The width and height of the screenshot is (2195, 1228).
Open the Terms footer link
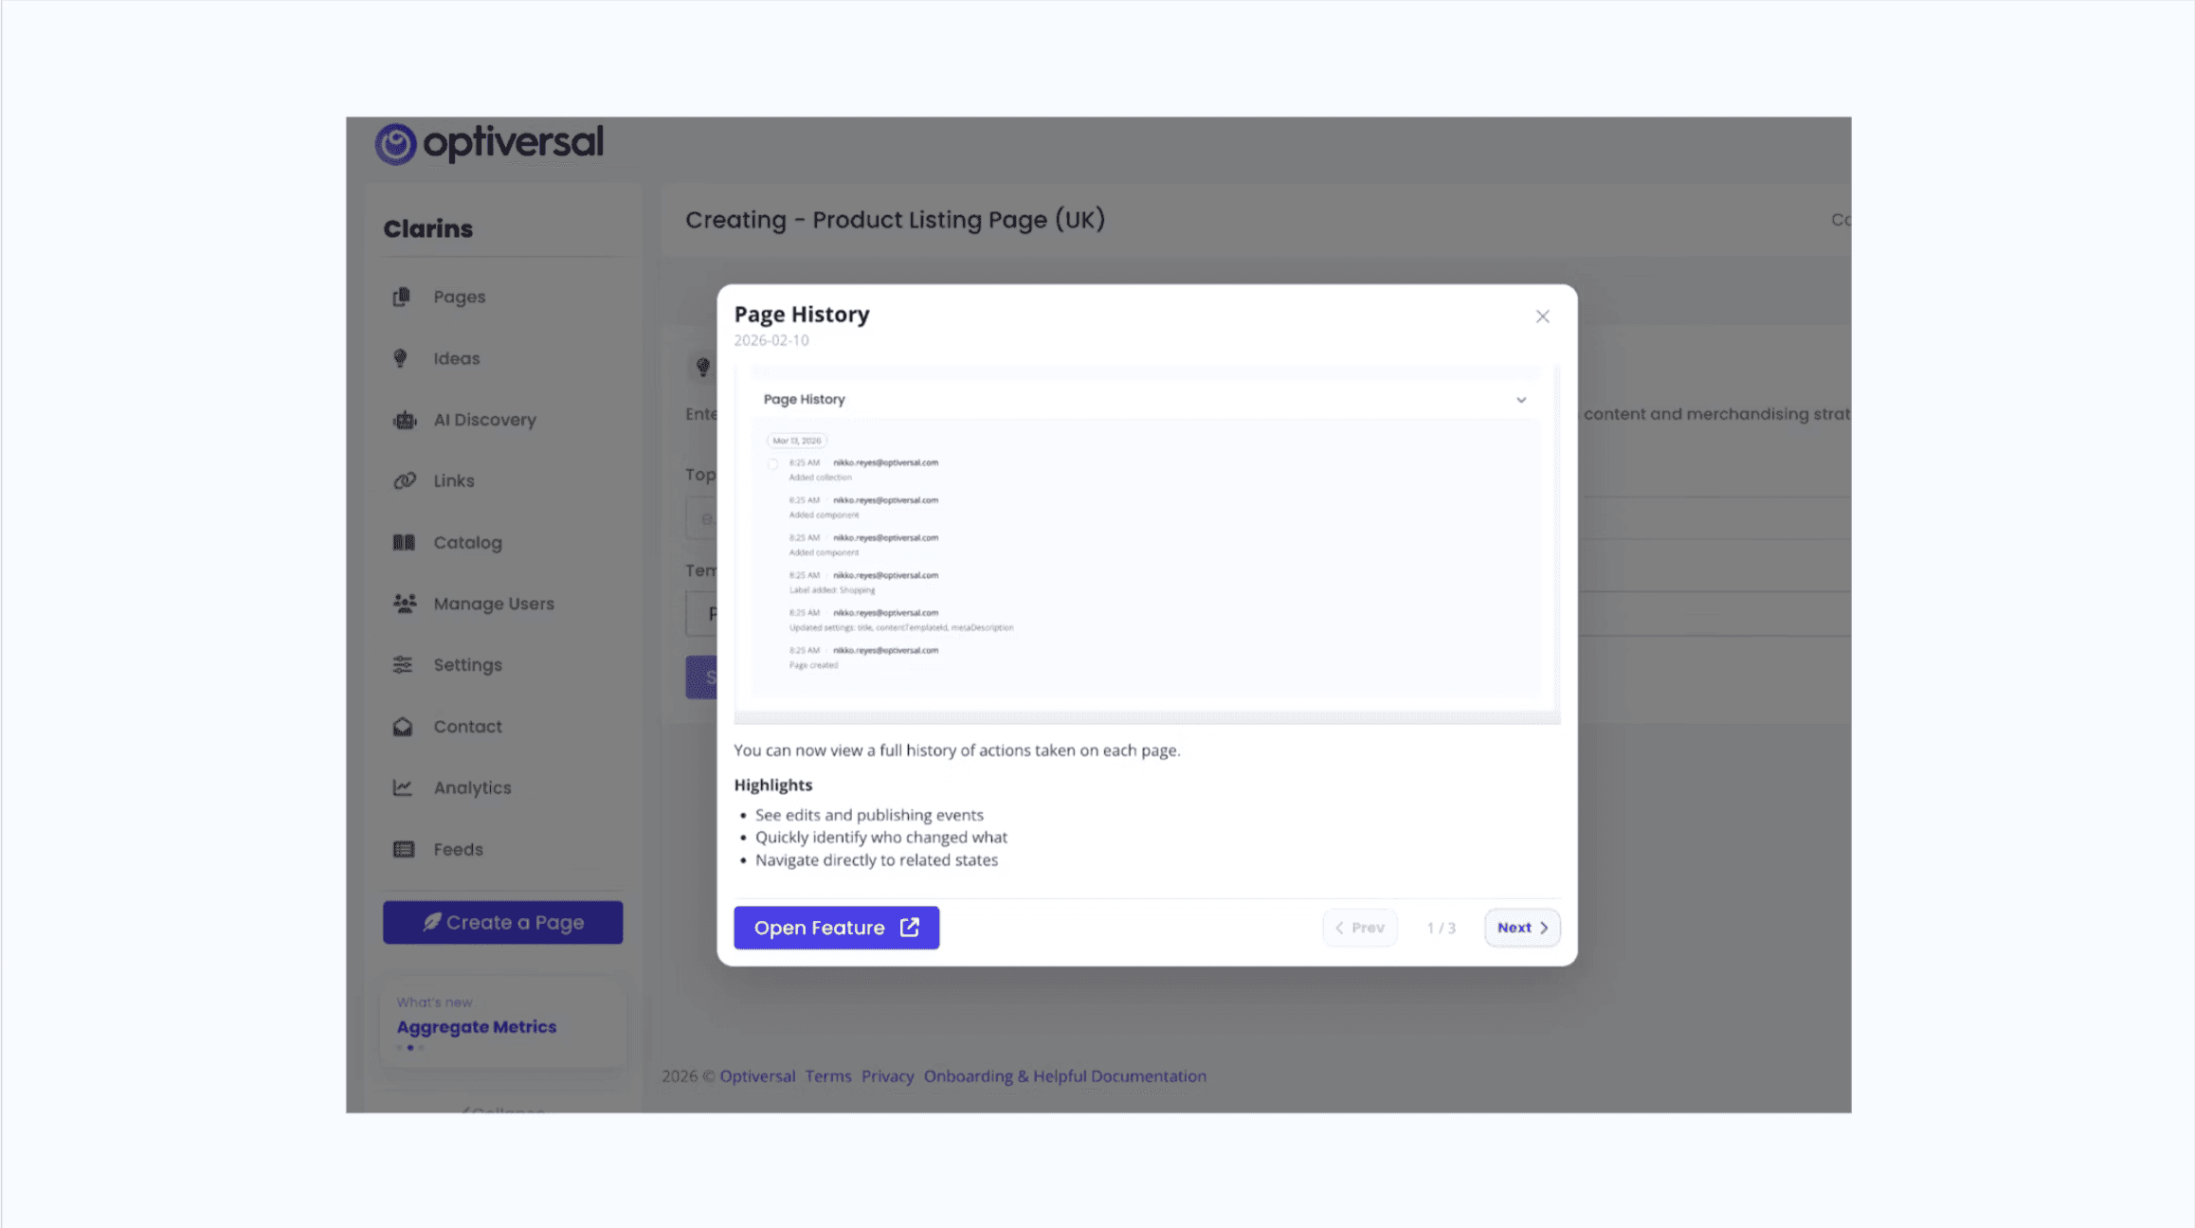[828, 1076]
